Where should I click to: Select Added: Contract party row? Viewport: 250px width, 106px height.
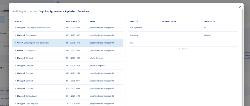click(67, 50)
